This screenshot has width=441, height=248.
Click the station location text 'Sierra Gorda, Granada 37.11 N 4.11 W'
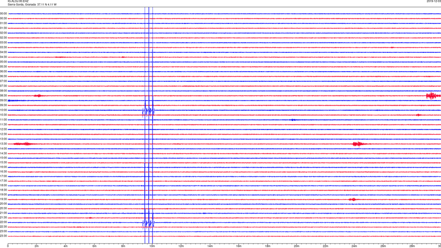[32, 5]
